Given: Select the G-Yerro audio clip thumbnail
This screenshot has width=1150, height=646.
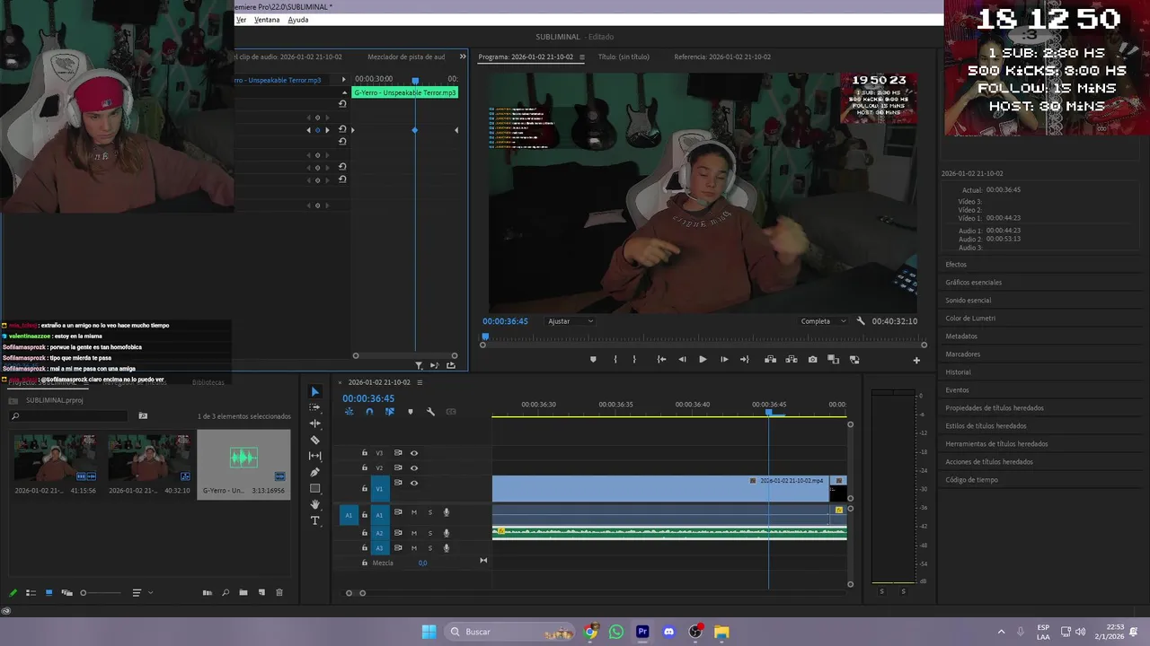Looking at the screenshot, I should [243, 458].
